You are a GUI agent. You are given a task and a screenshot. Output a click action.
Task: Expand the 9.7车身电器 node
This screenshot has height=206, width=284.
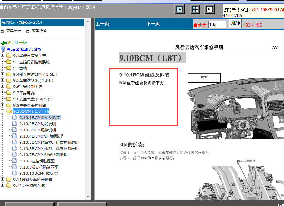[x=2, y=93]
